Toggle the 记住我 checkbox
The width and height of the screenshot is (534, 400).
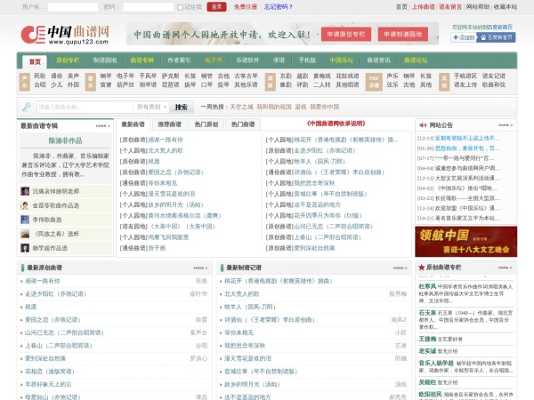tap(180, 7)
